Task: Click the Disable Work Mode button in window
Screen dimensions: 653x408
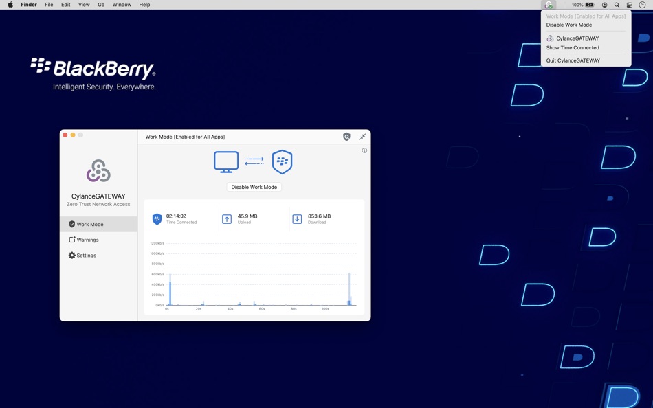Action: [x=254, y=187]
